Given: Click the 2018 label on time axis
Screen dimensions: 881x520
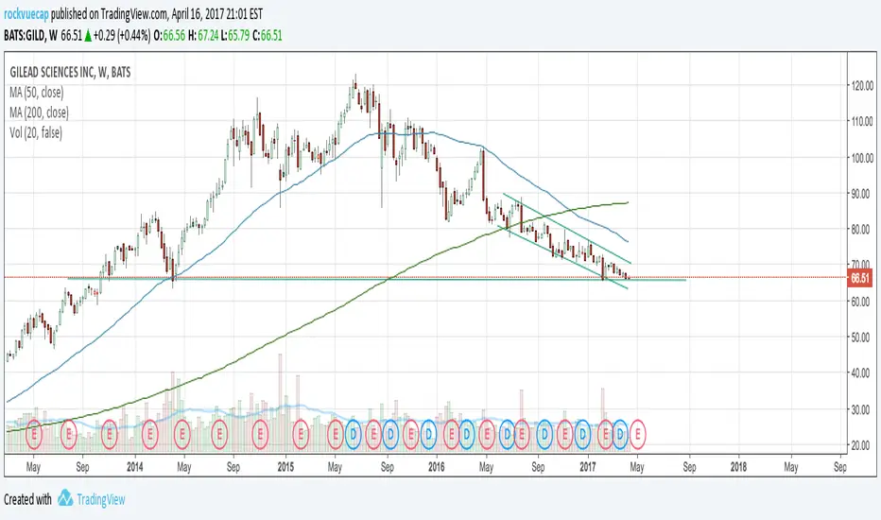Looking at the screenshot, I should [738, 467].
